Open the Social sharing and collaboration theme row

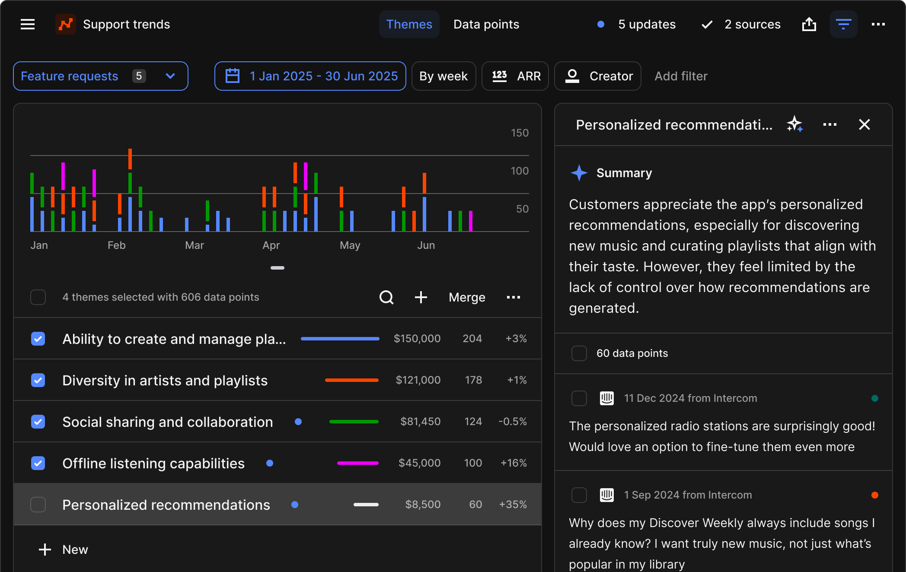[167, 422]
